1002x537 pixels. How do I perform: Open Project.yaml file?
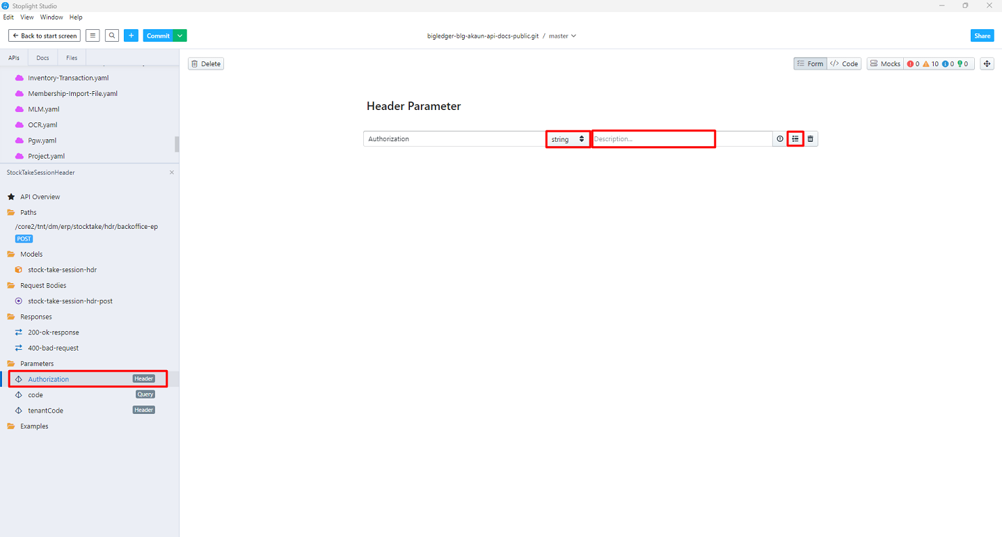click(x=46, y=157)
